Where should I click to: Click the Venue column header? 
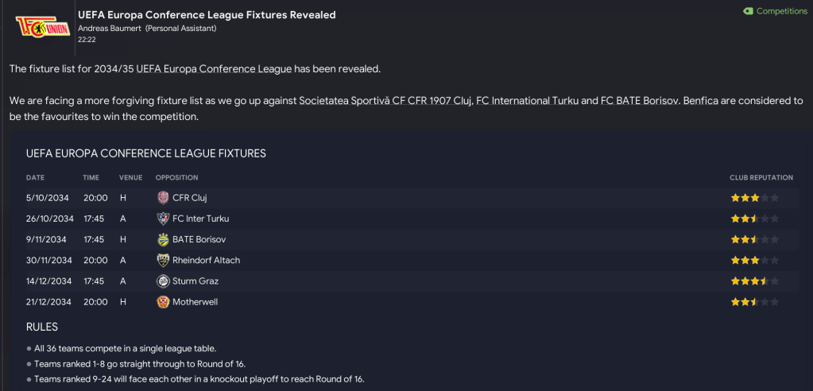pos(130,177)
